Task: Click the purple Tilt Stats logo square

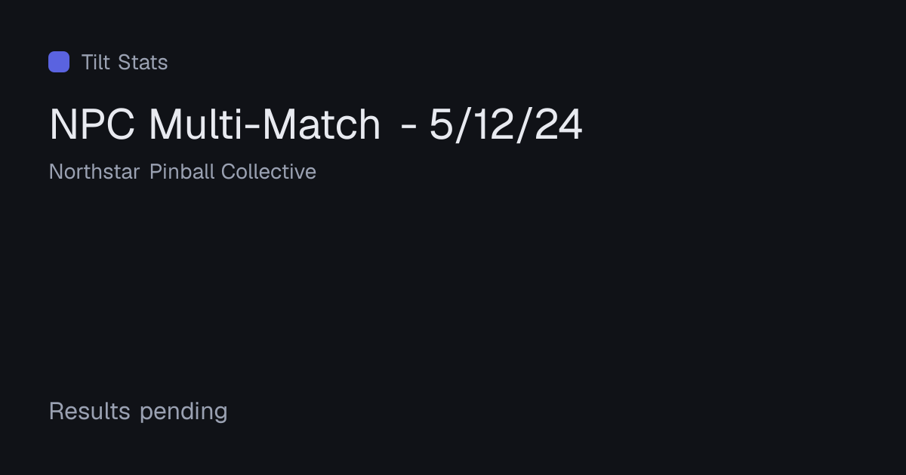Action: point(59,62)
